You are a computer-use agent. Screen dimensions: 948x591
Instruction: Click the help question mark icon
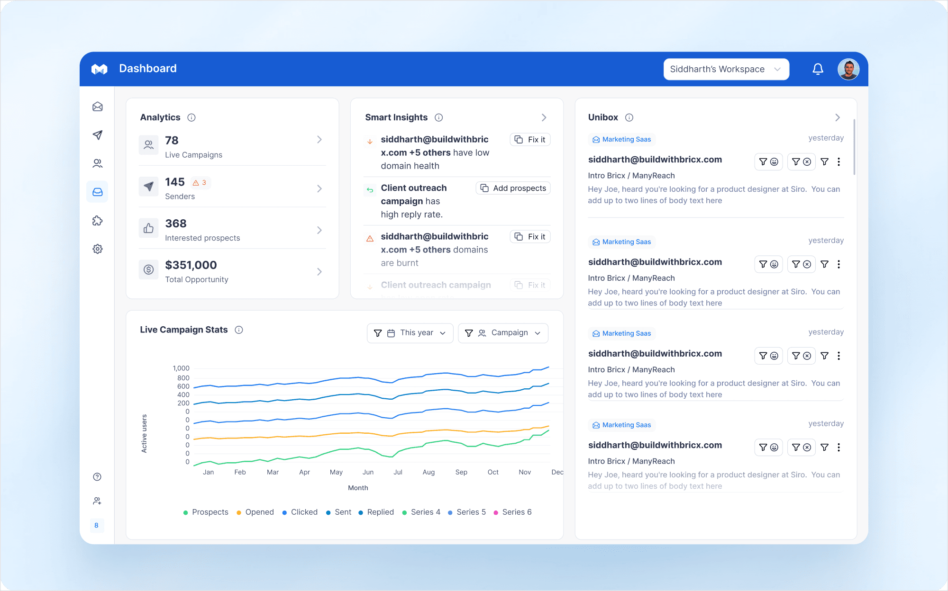tap(97, 477)
